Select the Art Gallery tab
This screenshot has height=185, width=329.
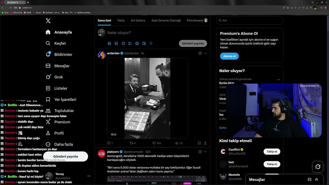pos(138,21)
